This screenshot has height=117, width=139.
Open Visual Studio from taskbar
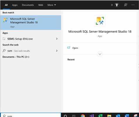92,116
